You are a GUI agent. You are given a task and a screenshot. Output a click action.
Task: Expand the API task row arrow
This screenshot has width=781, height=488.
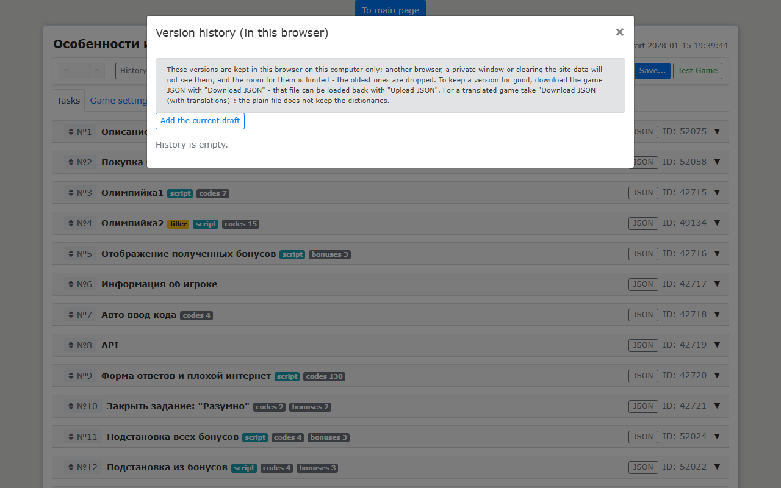pyautogui.click(x=717, y=345)
